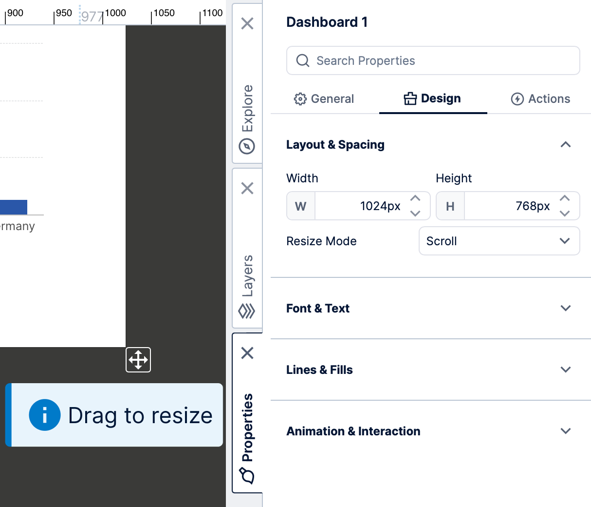Close the Explore side panel tab
The width and height of the screenshot is (591, 507).
click(247, 23)
